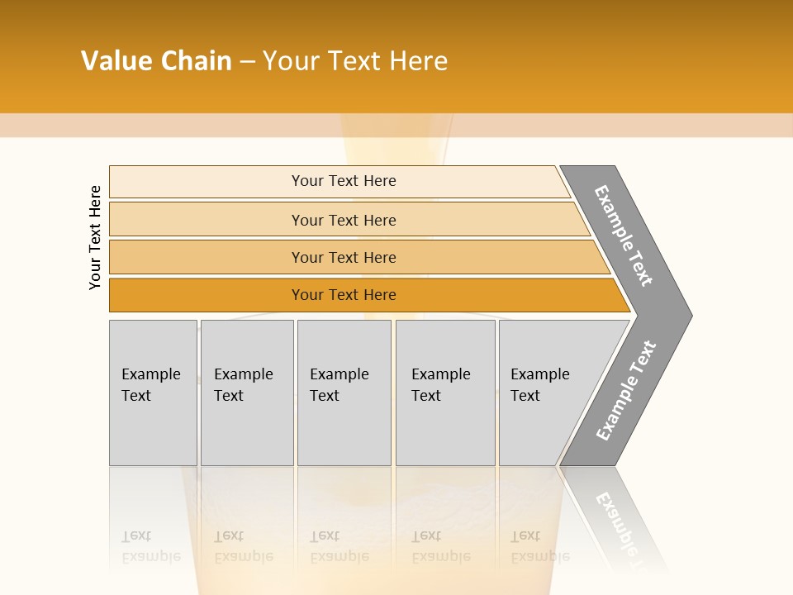Click the pale peach stripe below the orange header
This screenshot has height=595, width=793.
point(396,125)
